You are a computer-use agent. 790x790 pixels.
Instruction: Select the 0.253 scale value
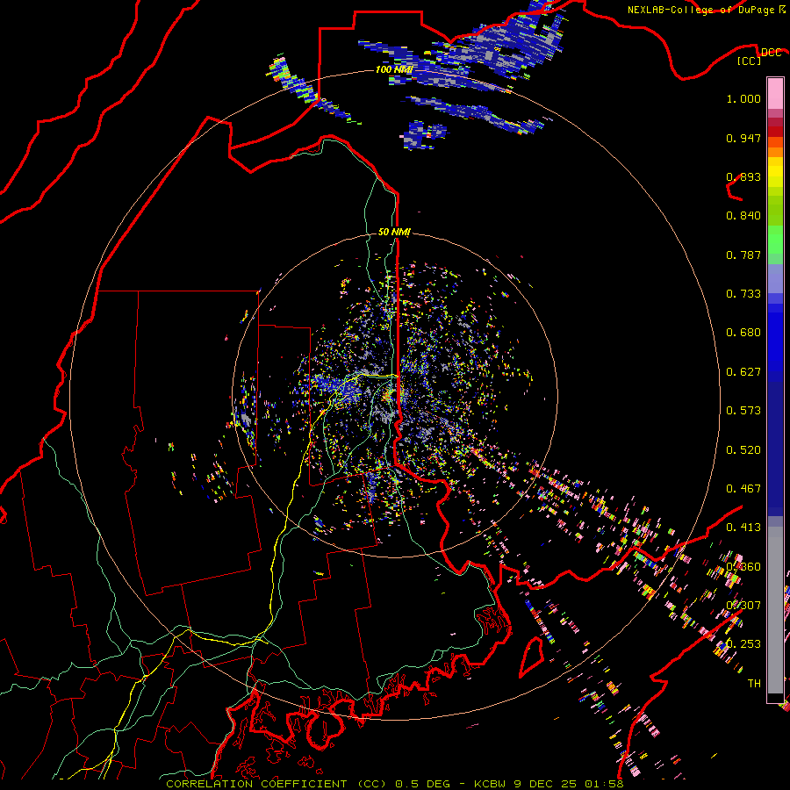743,644
